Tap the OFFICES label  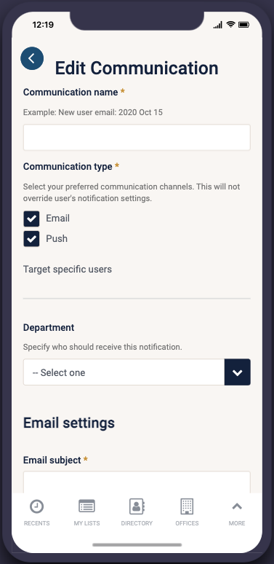pyautogui.click(x=187, y=523)
